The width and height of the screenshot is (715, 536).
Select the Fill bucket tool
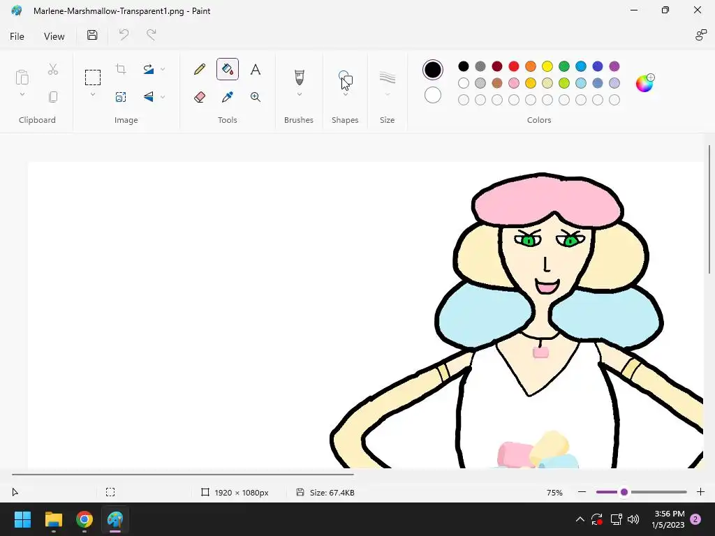click(227, 69)
